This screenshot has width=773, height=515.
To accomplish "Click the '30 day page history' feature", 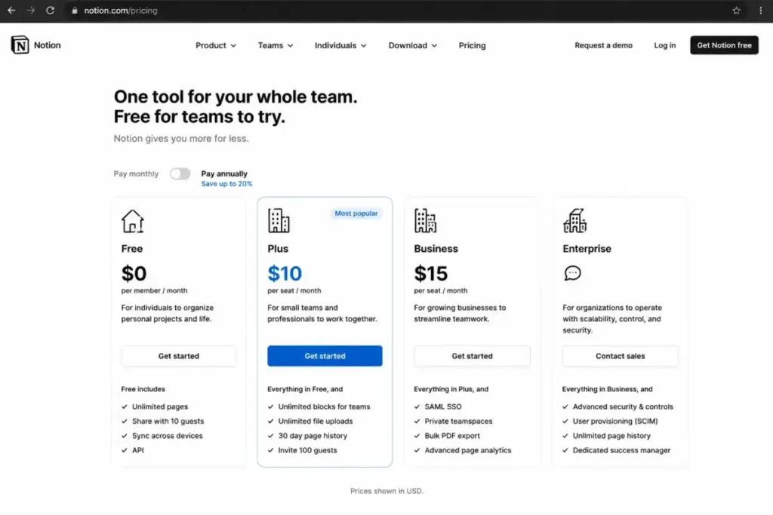I will pos(313,436).
